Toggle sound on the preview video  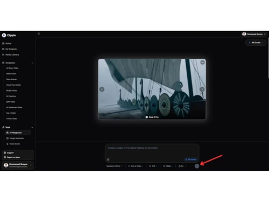click(x=202, y=62)
